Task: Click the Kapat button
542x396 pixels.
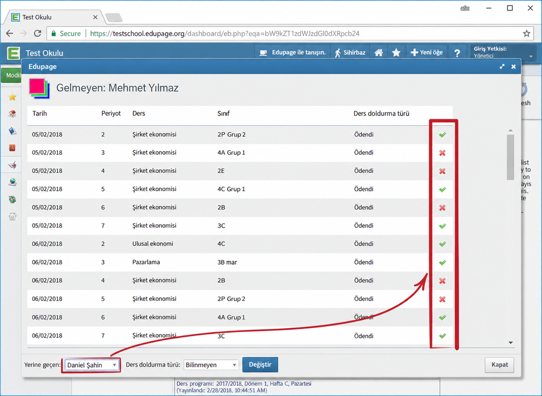Action: (499, 365)
